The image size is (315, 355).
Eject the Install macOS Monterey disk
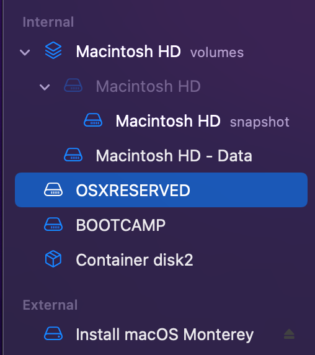point(289,334)
